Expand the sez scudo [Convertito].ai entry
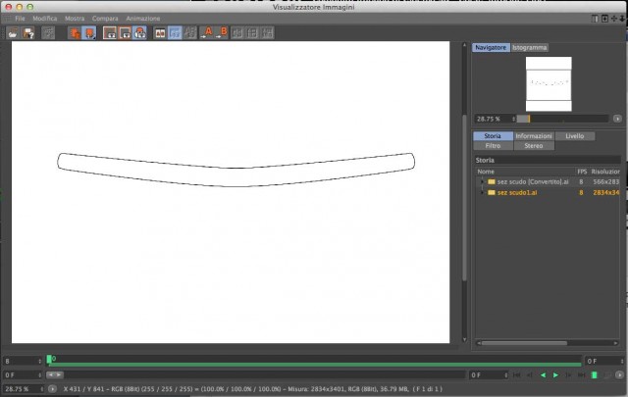Image resolution: width=628 pixels, height=397 pixels. click(482, 181)
